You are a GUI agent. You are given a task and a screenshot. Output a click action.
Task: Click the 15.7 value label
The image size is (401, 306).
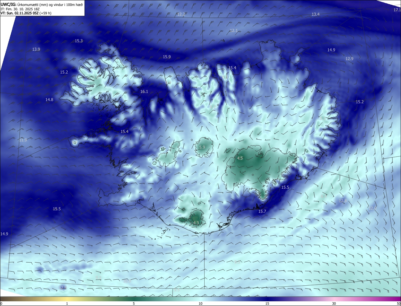262,212
